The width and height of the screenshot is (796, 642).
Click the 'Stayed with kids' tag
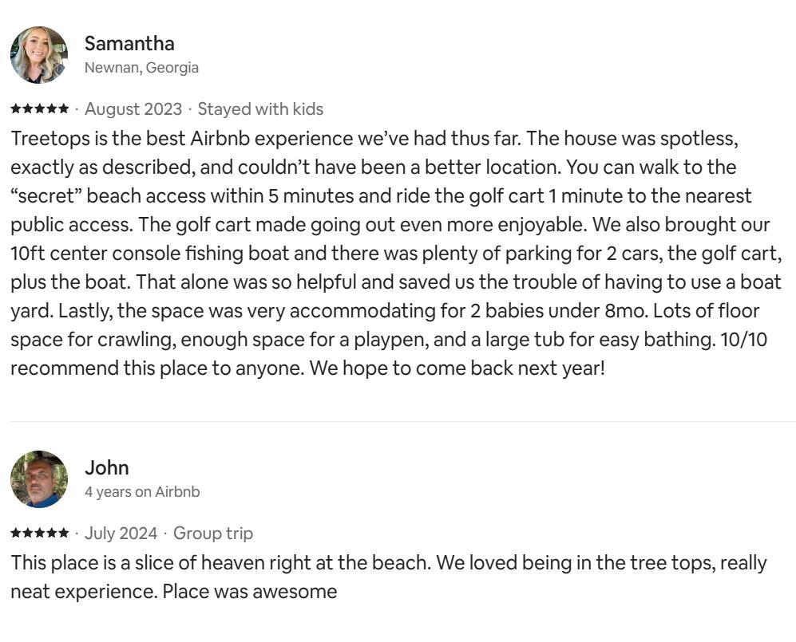[260, 109]
